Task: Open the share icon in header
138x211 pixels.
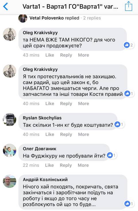Action: pyautogui.click(x=129, y=6)
